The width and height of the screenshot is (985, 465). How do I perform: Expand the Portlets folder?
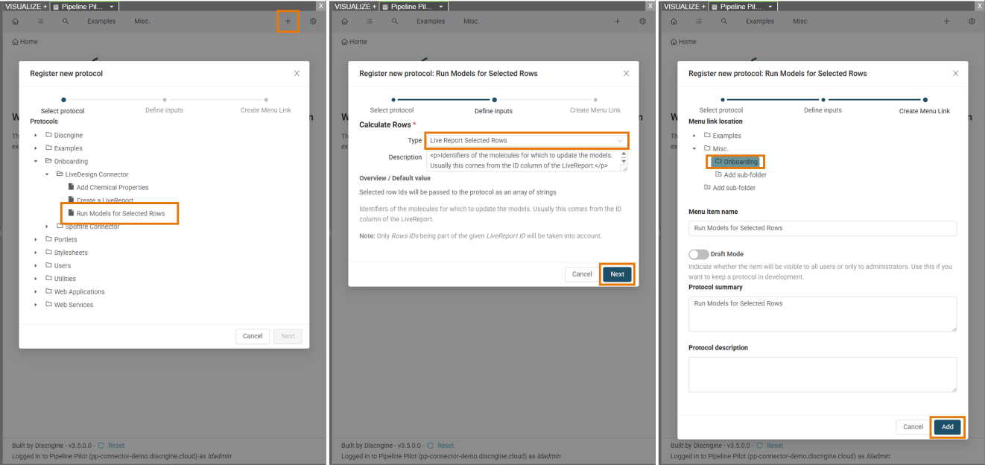point(35,239)
